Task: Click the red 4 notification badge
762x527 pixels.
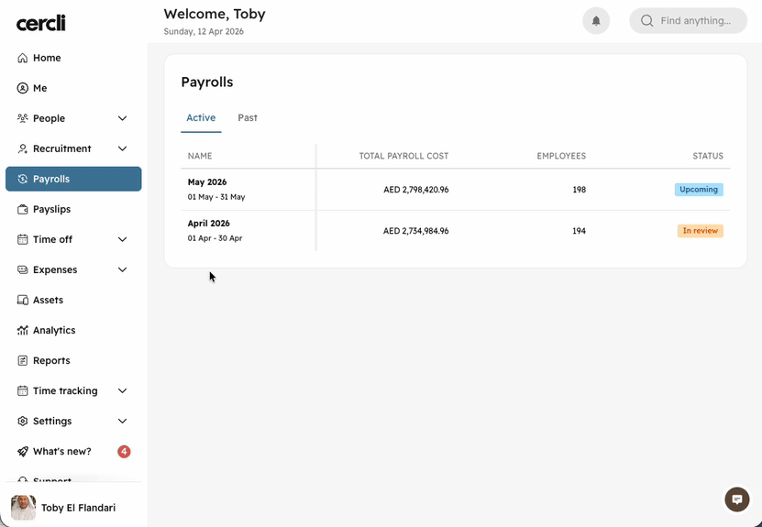Action: (124, 451)
